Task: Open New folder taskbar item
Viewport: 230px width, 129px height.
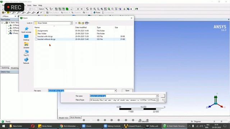Action: [15, 126]
